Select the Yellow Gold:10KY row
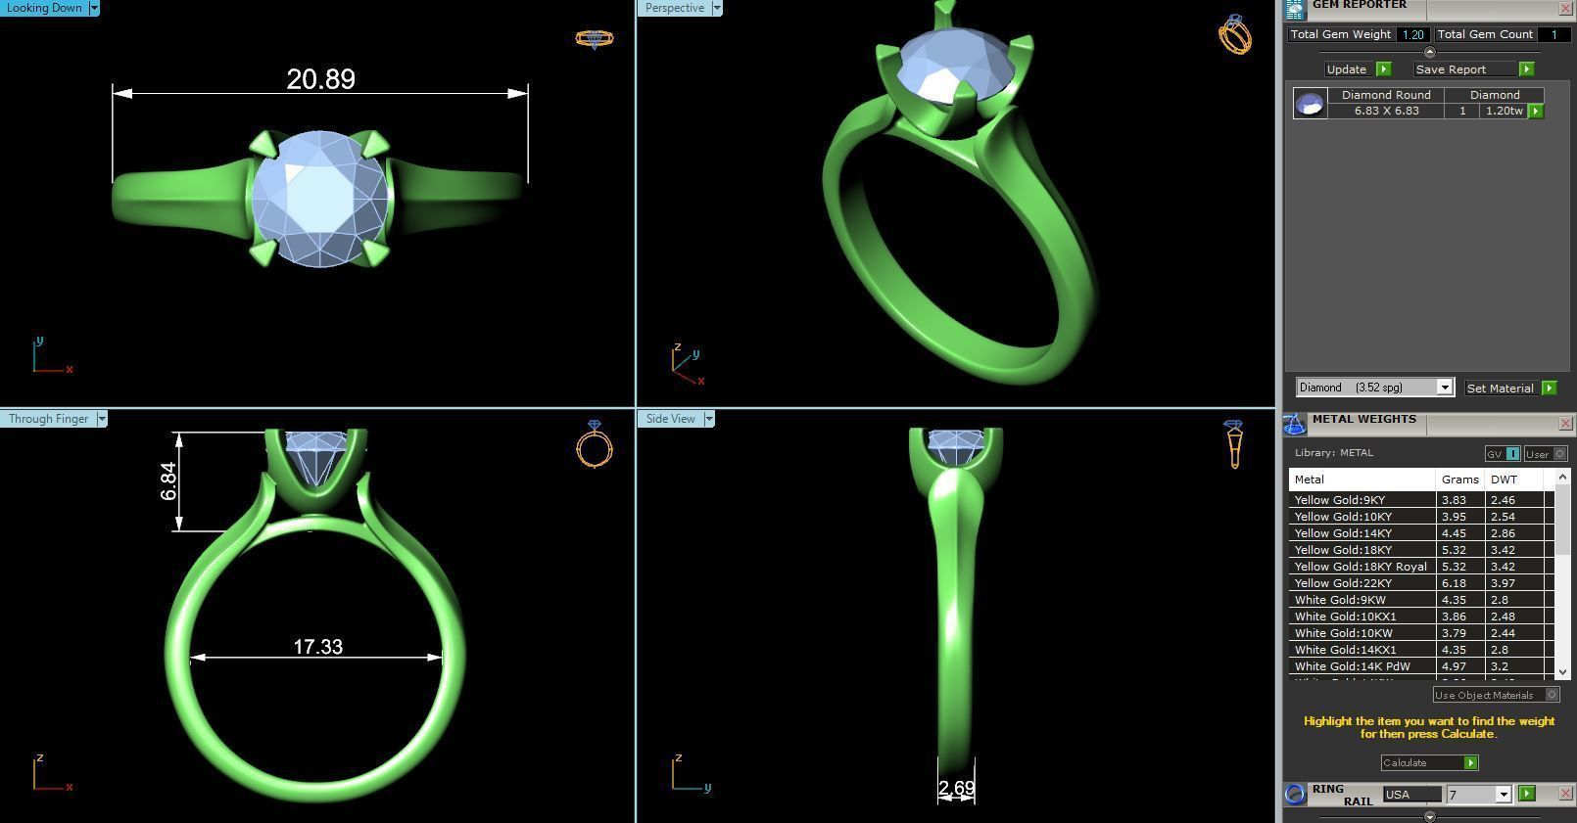Viewport: 1577px width, 823px height. point(1421,517)
